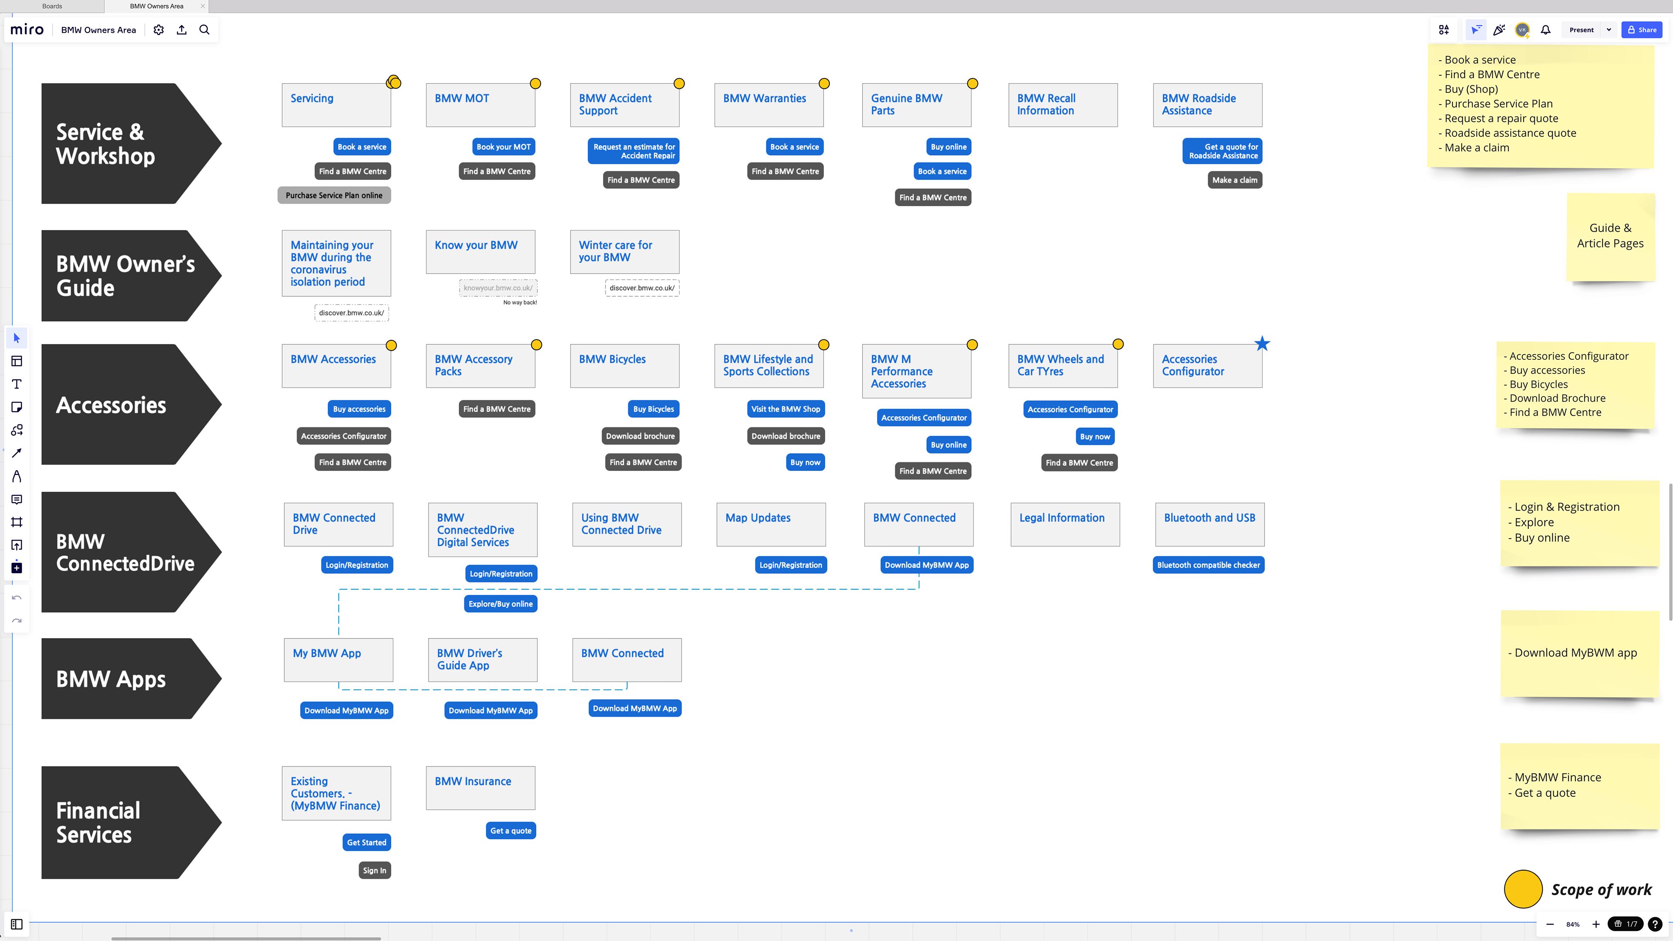Image resolution: width=1673 pixels, height=941 pixels.
Task: Select the Frame tool
Action: [x=17, y=522]
